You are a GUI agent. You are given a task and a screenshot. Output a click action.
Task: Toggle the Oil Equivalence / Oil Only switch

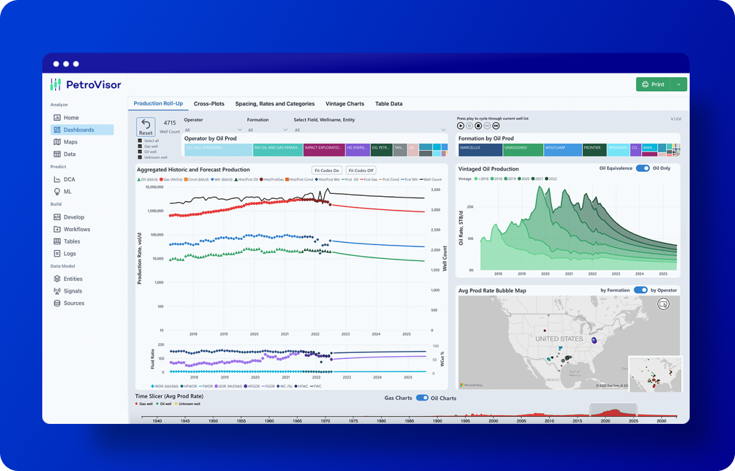(643, 168)
